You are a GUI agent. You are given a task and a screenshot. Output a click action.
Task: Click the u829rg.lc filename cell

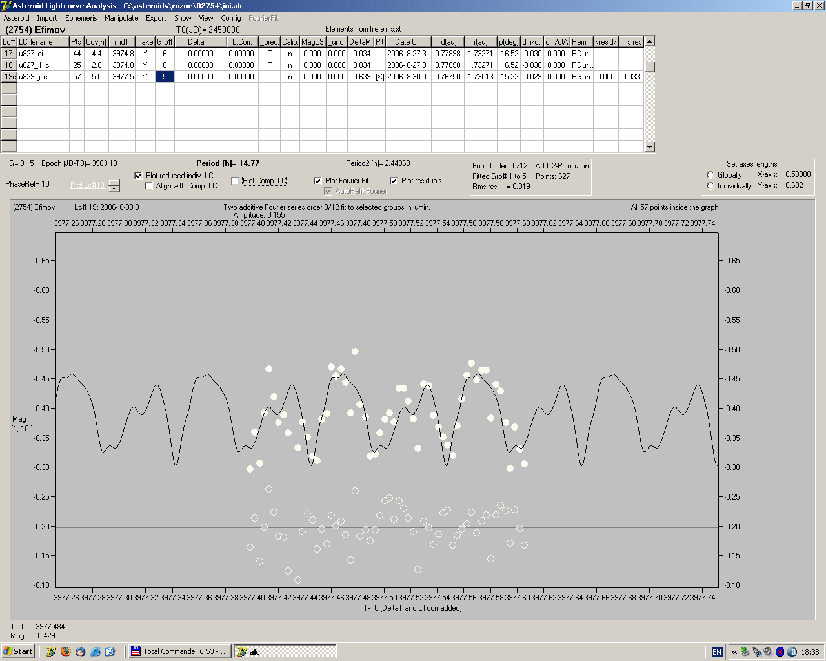coord(43,77)
